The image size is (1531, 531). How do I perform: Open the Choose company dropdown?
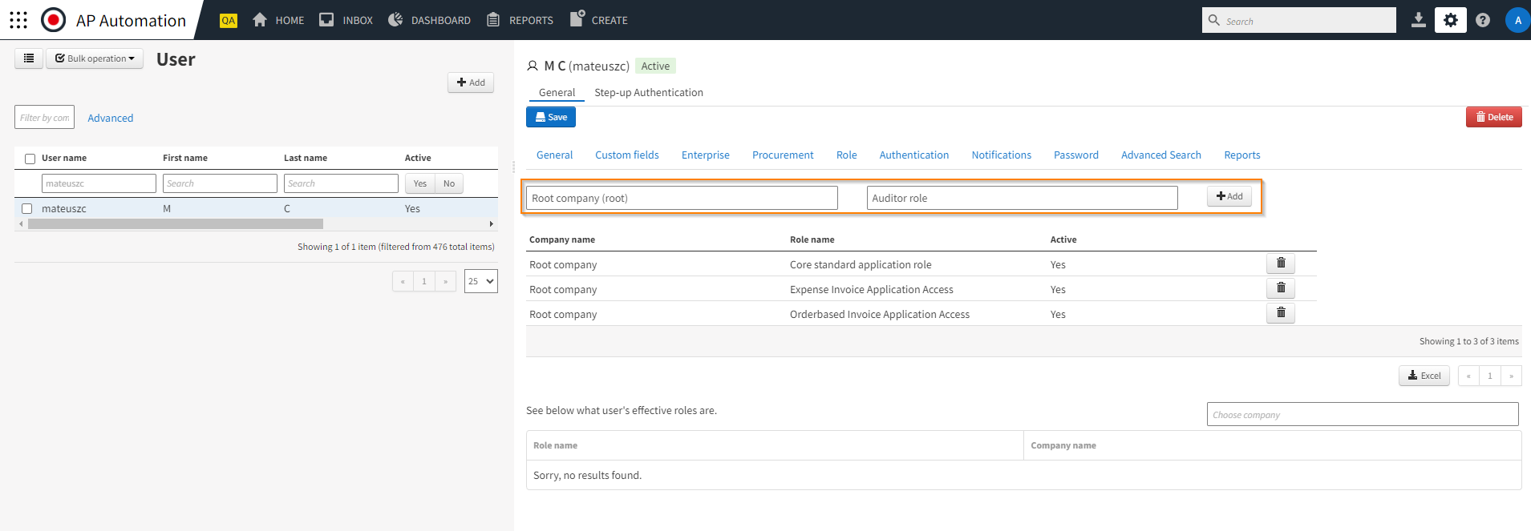1362,415
